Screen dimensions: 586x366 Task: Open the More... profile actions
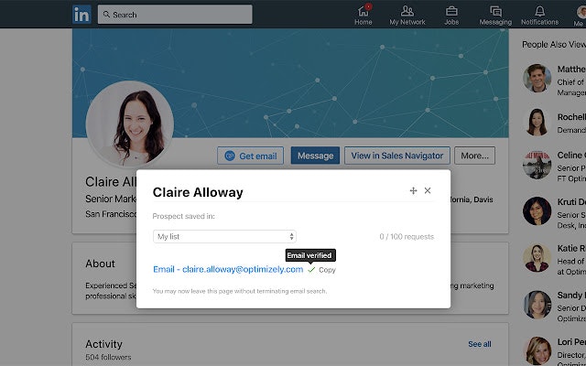tap(474, 156)
